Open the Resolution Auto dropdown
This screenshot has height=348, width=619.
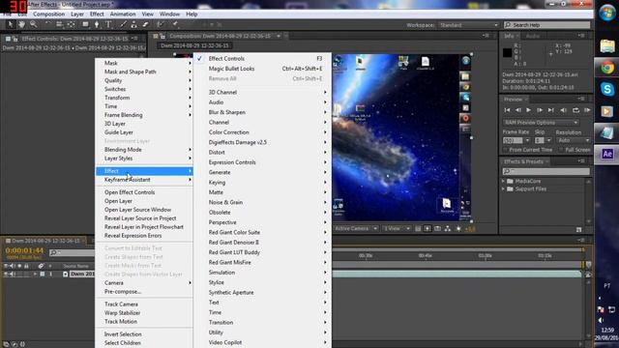tap(574, 140)
